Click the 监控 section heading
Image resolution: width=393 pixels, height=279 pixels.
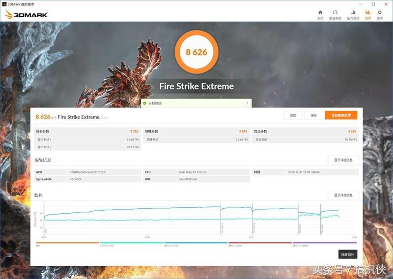tap(38, 195)
